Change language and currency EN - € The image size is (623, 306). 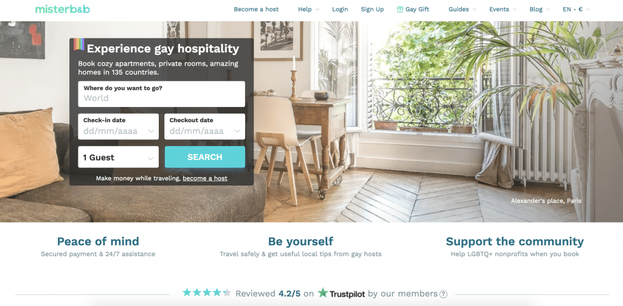coord(576,9)
